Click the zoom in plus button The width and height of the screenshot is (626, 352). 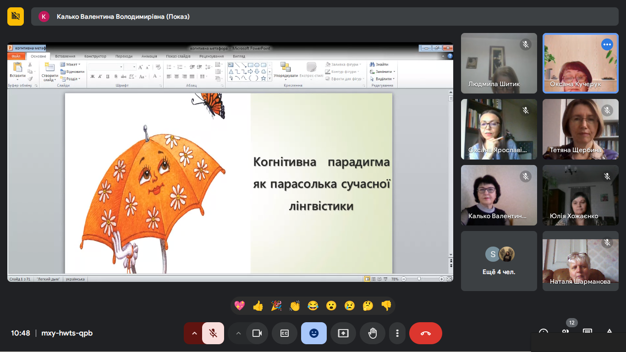click(x=441, y=279)
